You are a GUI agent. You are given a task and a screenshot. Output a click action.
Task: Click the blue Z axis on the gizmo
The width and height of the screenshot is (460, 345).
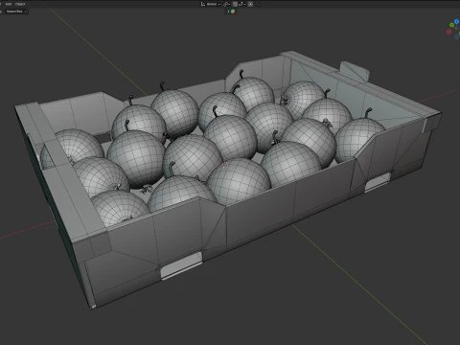point(457,21)
